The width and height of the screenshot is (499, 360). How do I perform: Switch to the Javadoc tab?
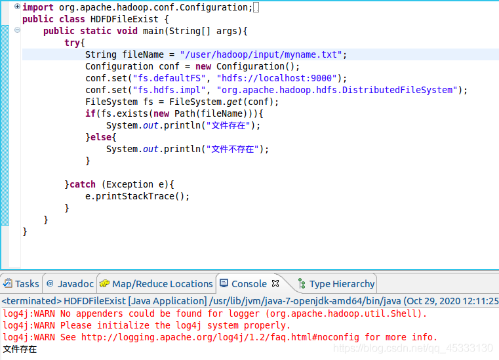[70, 283]
